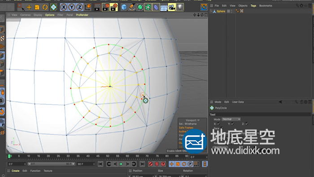314x177 pixels.
Task: Toggle Scale keyframe recording icon
Action: pos(178,164)
